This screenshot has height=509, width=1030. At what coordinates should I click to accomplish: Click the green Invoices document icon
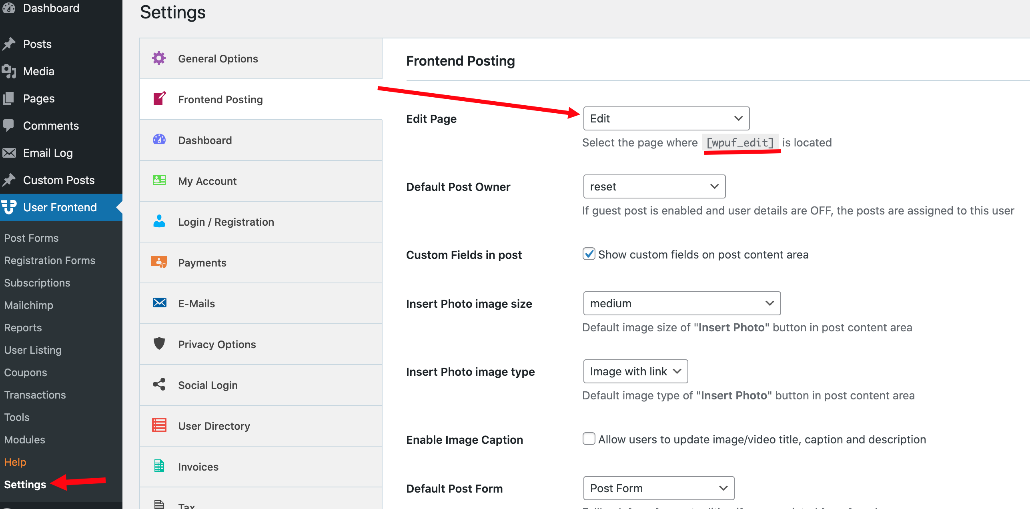pos(159,466)
